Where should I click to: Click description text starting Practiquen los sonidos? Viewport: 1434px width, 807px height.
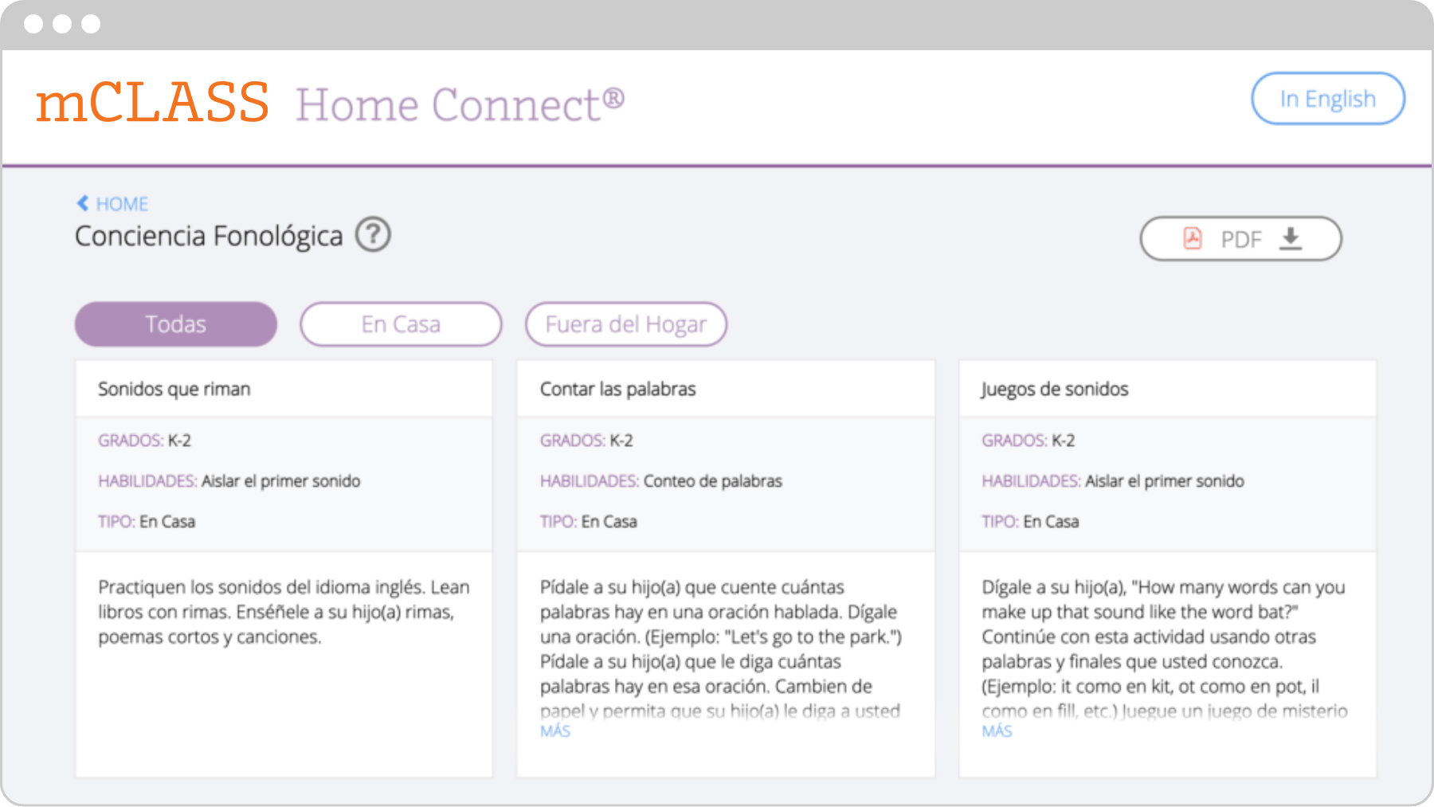pyautogui.click(x=284, y=612)
